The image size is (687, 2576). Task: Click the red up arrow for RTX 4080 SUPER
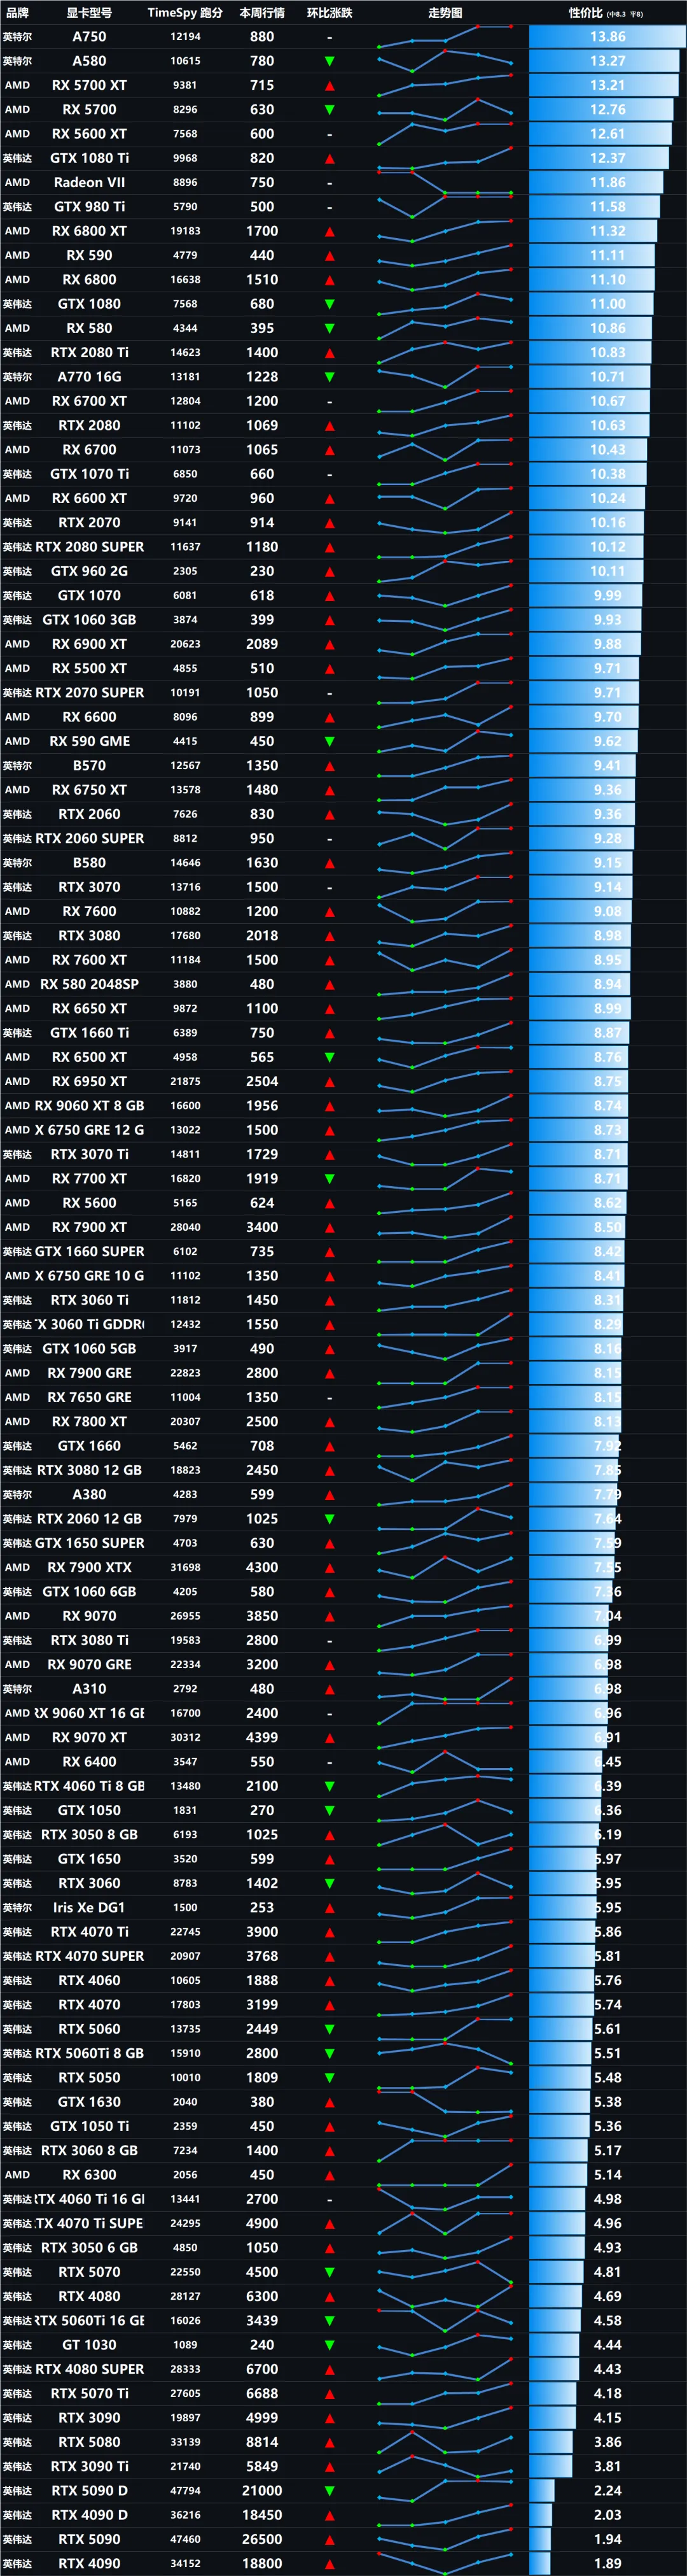coord(330,2370)
